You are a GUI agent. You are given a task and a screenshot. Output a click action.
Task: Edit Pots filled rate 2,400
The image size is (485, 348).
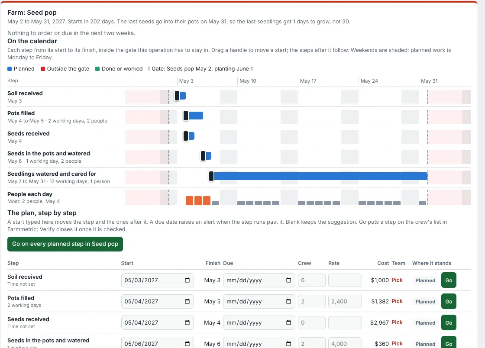(345, 301)
